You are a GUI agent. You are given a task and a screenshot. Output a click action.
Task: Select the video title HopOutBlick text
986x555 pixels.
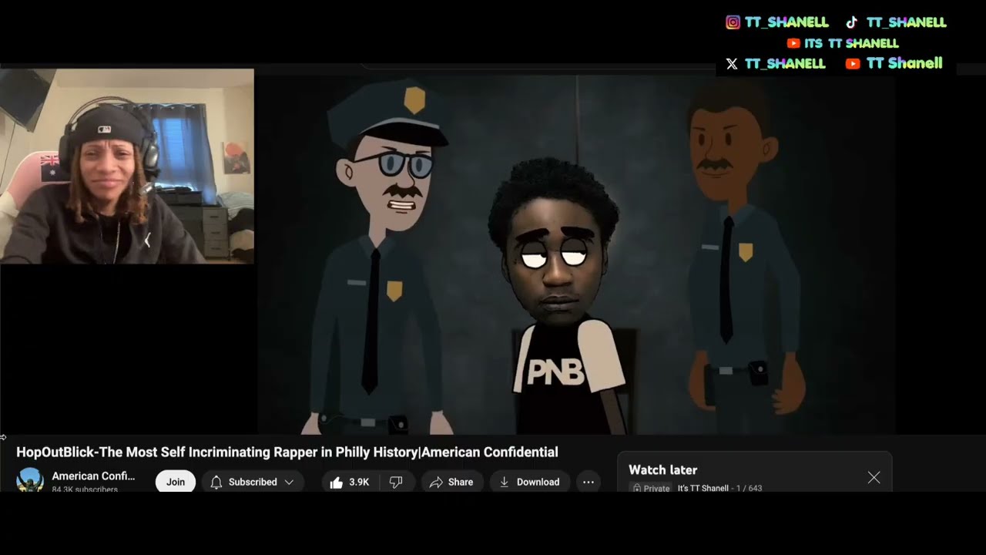[287, 452]
